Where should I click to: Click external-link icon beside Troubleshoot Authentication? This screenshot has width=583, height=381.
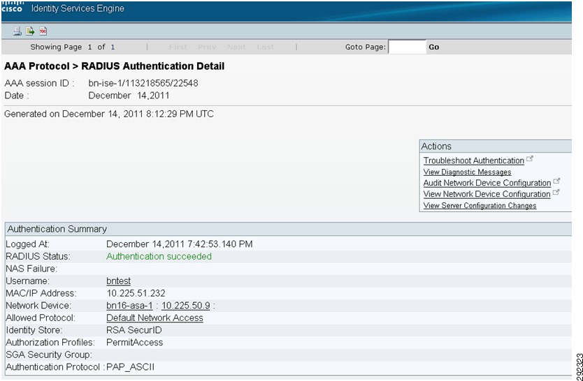530,159
